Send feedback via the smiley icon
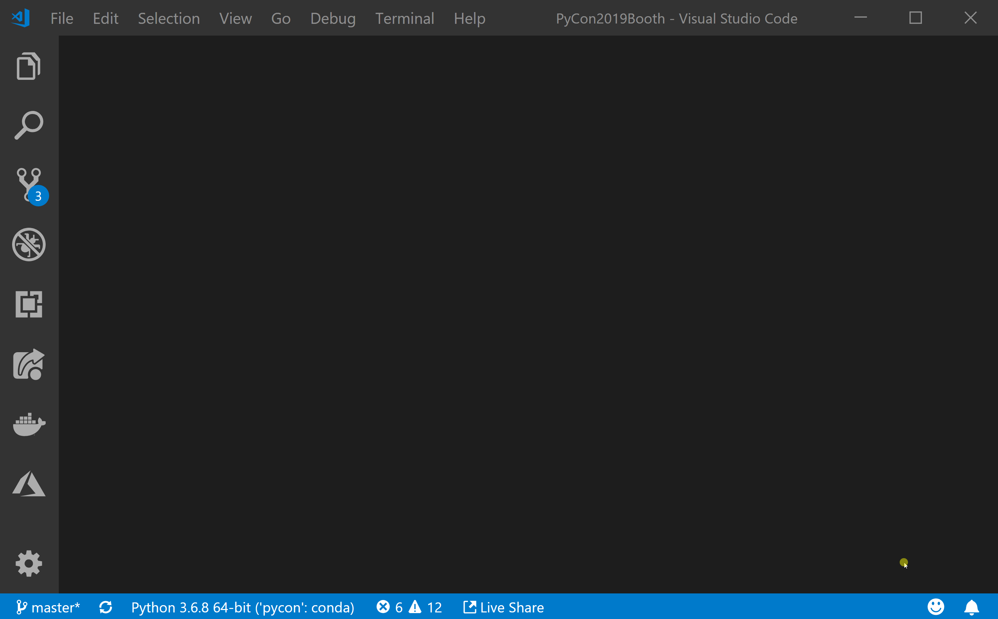The image size is (998, 619). pyautogui.click(x=936, y=607)
